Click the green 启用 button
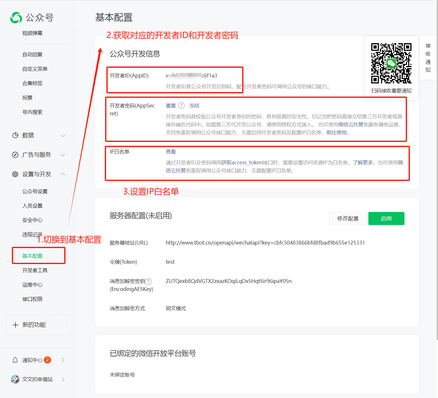 (x=386, y=218)
